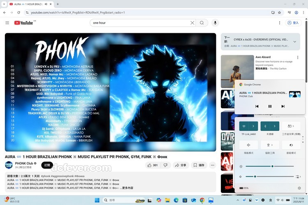Viewport: 308px width, 205px height.
Task: Open Chrome's media control toolbar icon
Action: point(290,13)
